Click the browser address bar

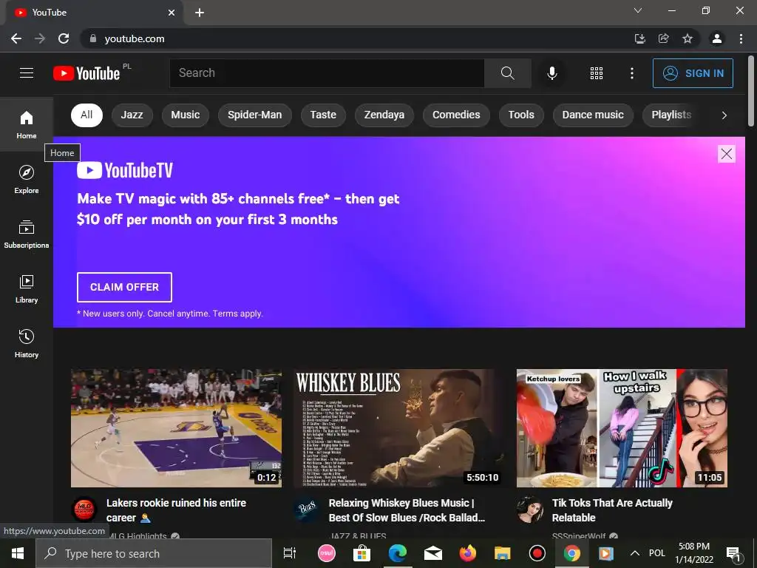357,38
